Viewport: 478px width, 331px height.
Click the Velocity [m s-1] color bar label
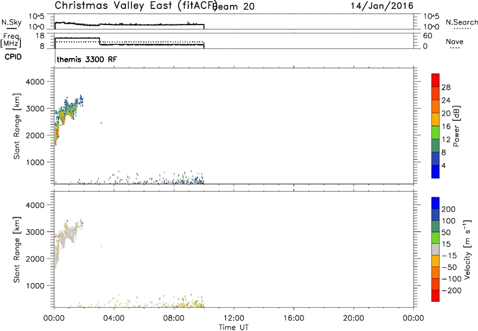tap(467, 249)
